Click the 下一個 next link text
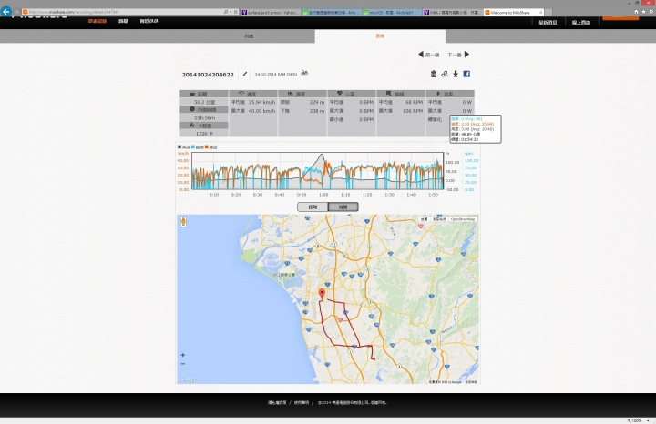656x424 pixels. point(455,55)
